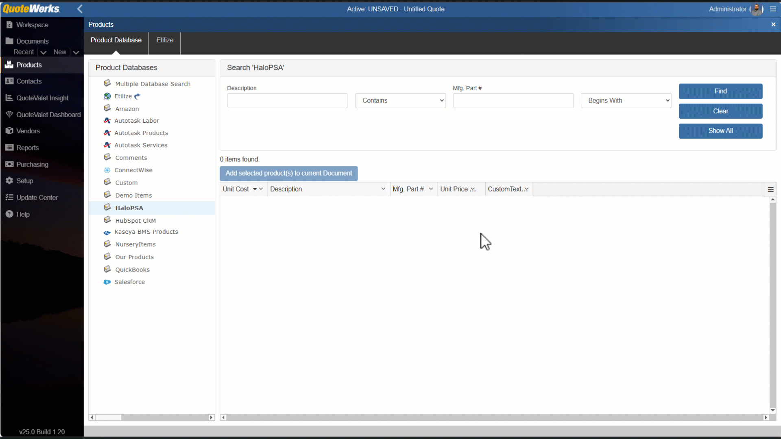The image size is (781, 439).
Task: Click the Unit Cost sort arrow
Action: [x=255, y=189]
